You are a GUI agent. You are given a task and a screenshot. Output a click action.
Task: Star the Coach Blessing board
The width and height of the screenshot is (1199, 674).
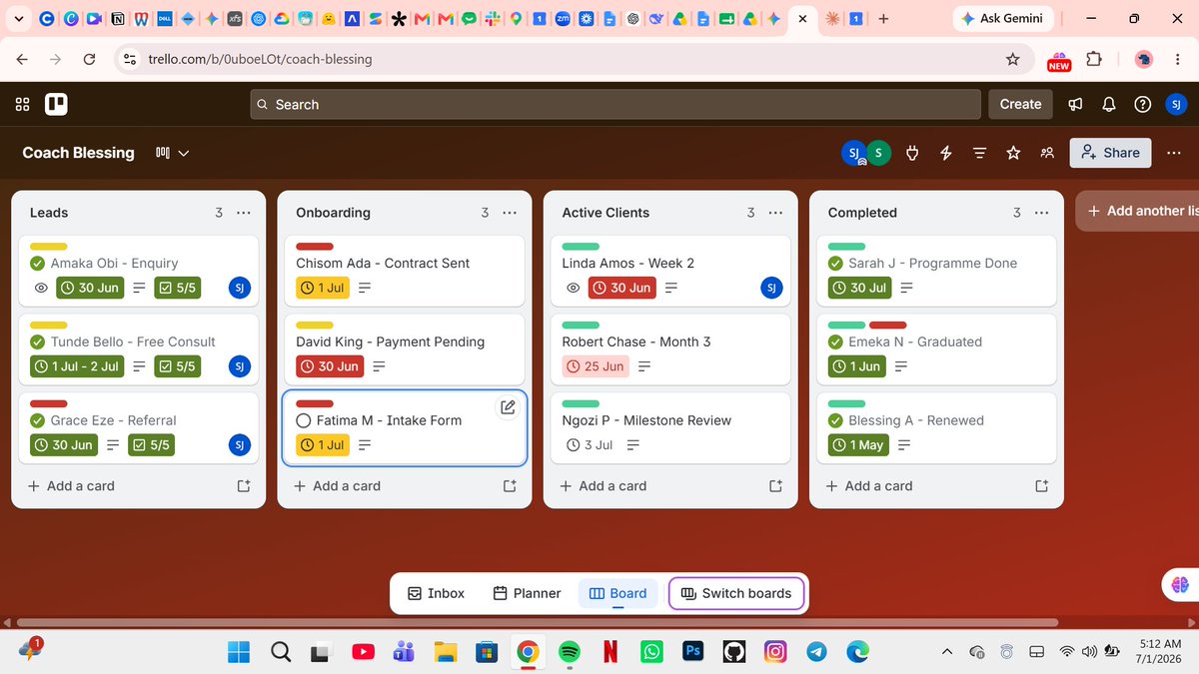1013,153
